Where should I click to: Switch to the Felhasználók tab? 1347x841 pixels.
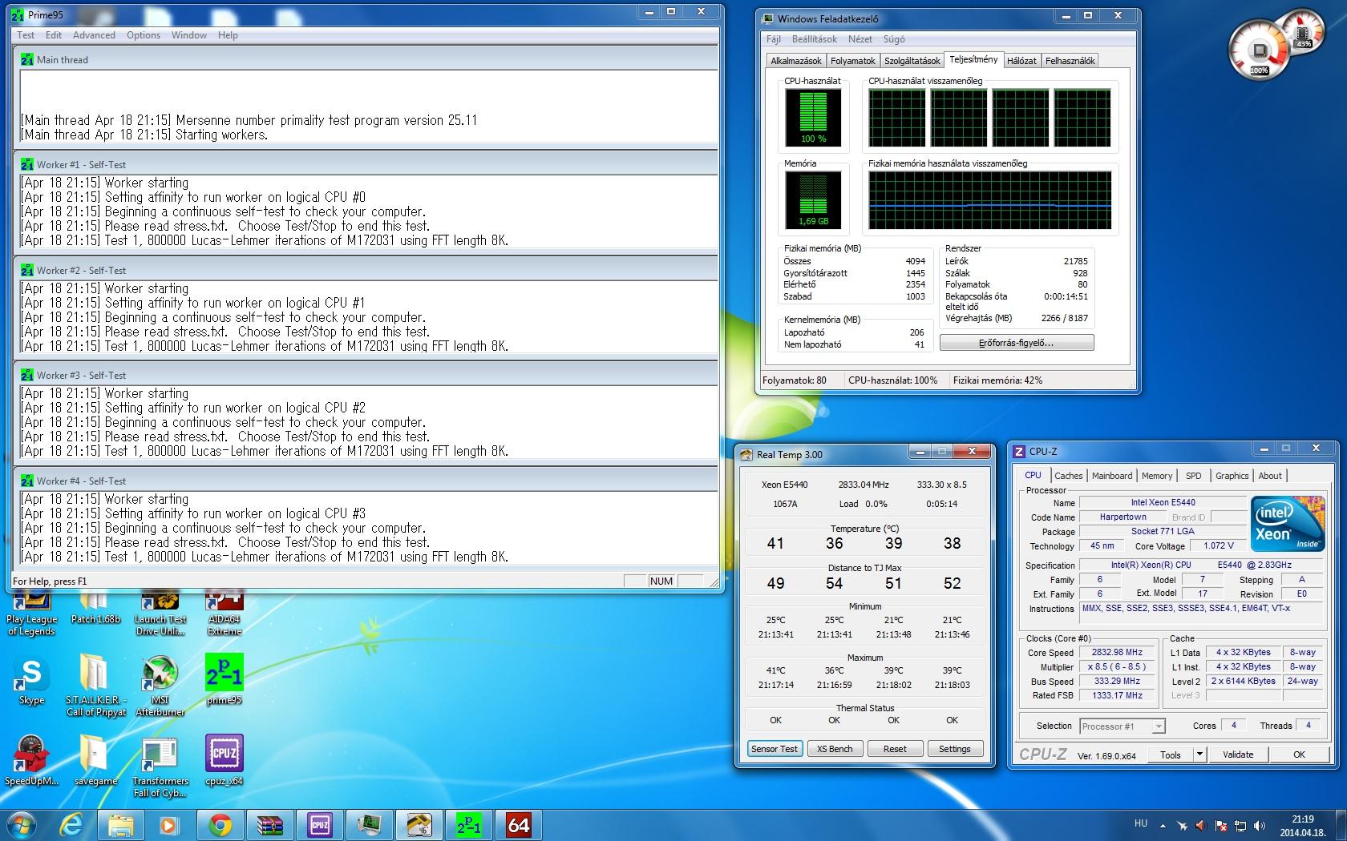click(x=1070, y=61)
